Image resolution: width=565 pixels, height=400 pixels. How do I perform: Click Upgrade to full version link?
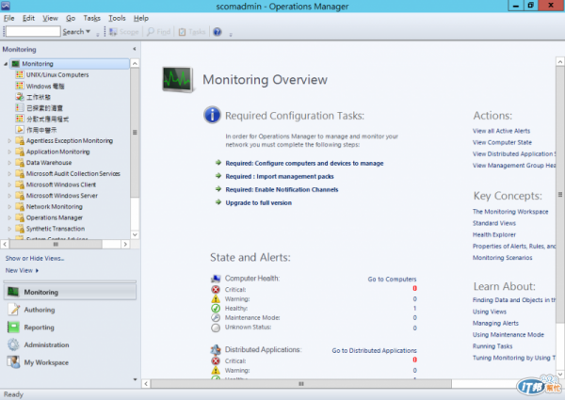coord(258,202)
